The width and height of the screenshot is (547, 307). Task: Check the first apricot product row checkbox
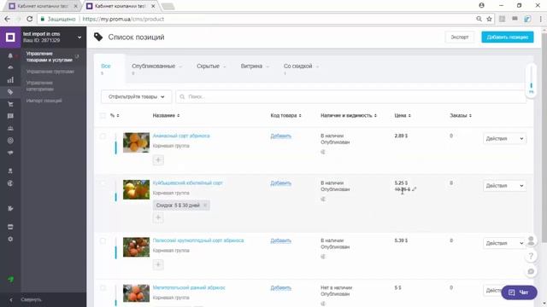(103, 136)
